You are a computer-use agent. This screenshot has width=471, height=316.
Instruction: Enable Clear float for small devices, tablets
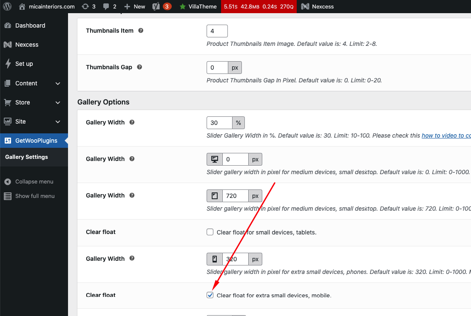pyautogui.click(x=210, y=232)
